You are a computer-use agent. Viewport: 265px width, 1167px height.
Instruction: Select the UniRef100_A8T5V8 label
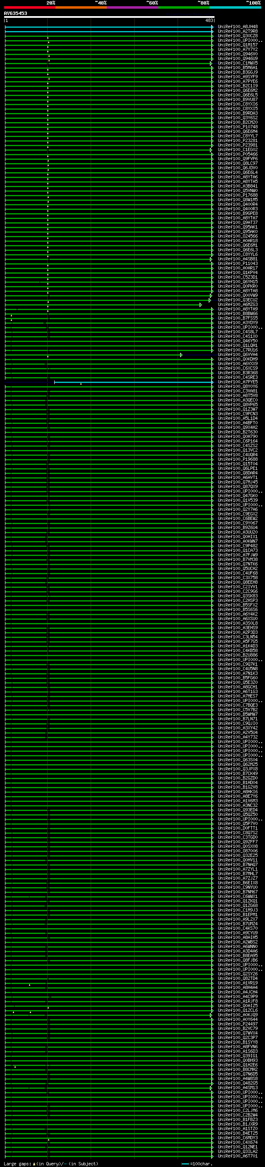point(237,395)
